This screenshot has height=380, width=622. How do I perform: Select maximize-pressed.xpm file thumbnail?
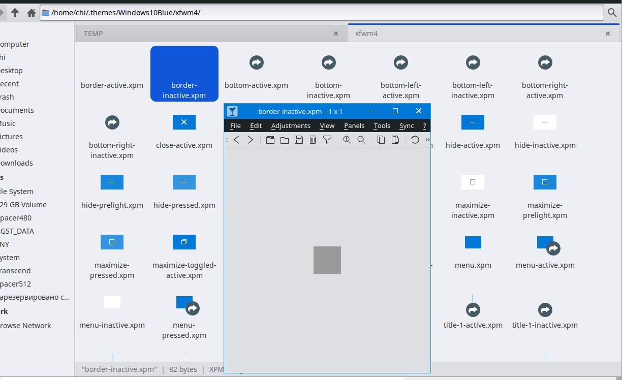(x=112, y=242)
